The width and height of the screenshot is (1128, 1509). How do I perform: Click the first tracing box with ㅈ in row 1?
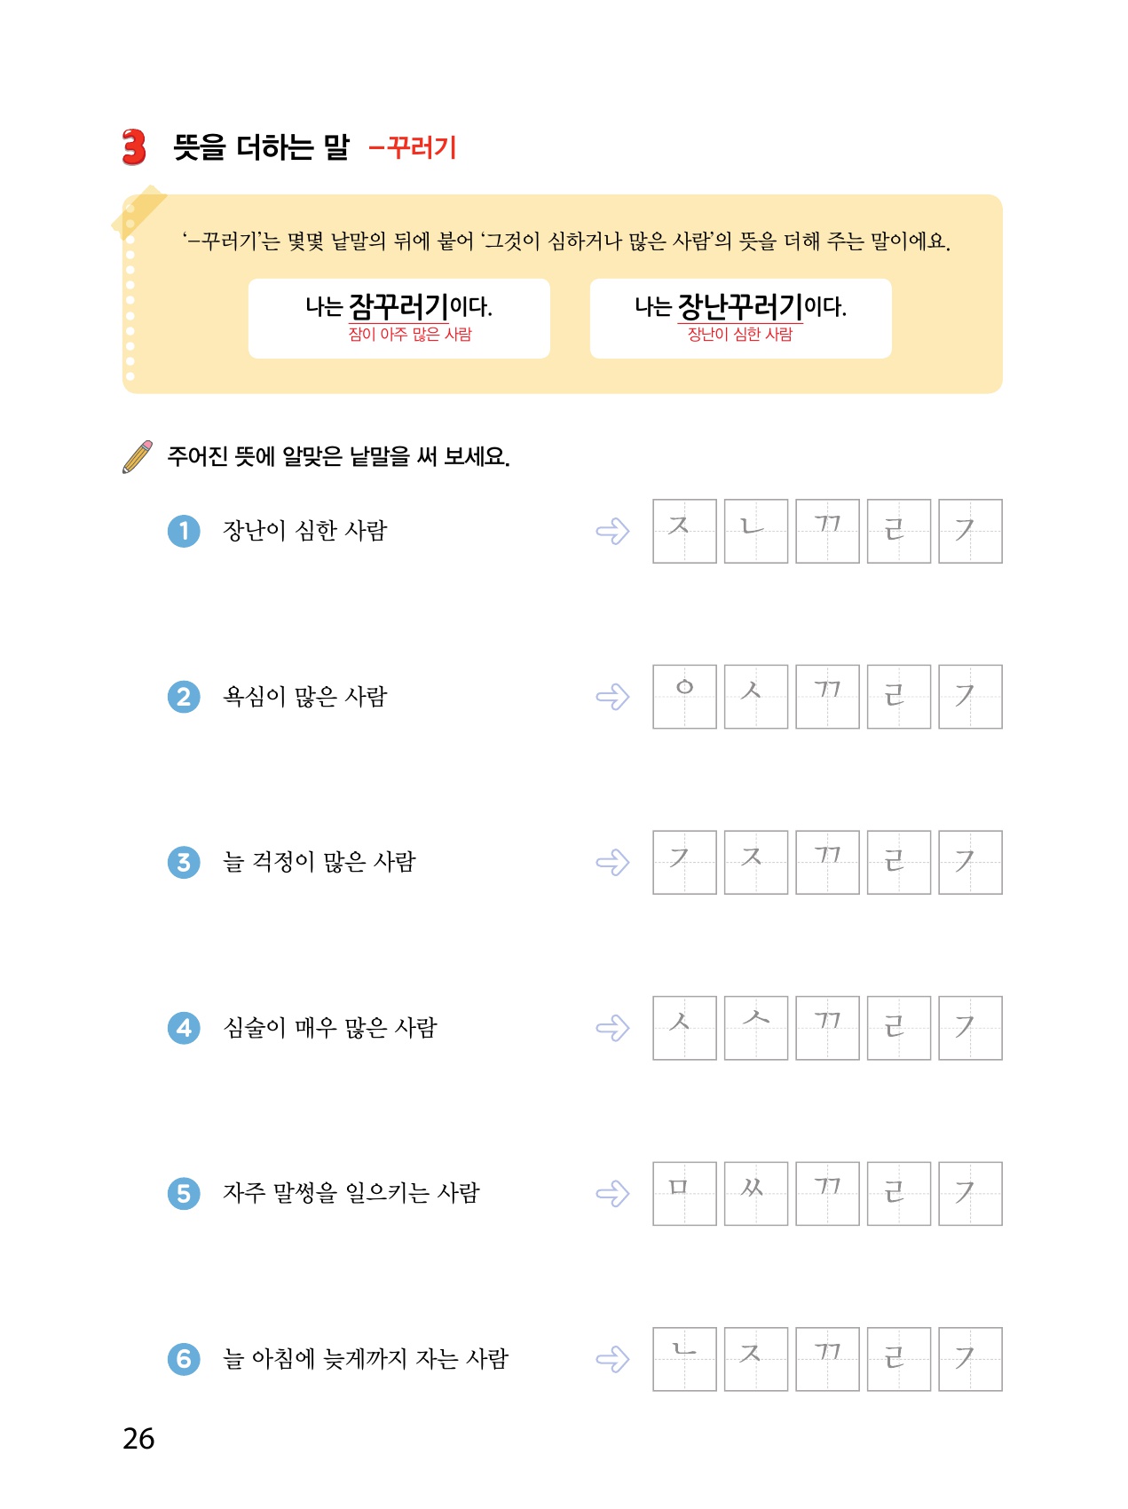click(x=684, y=531)
